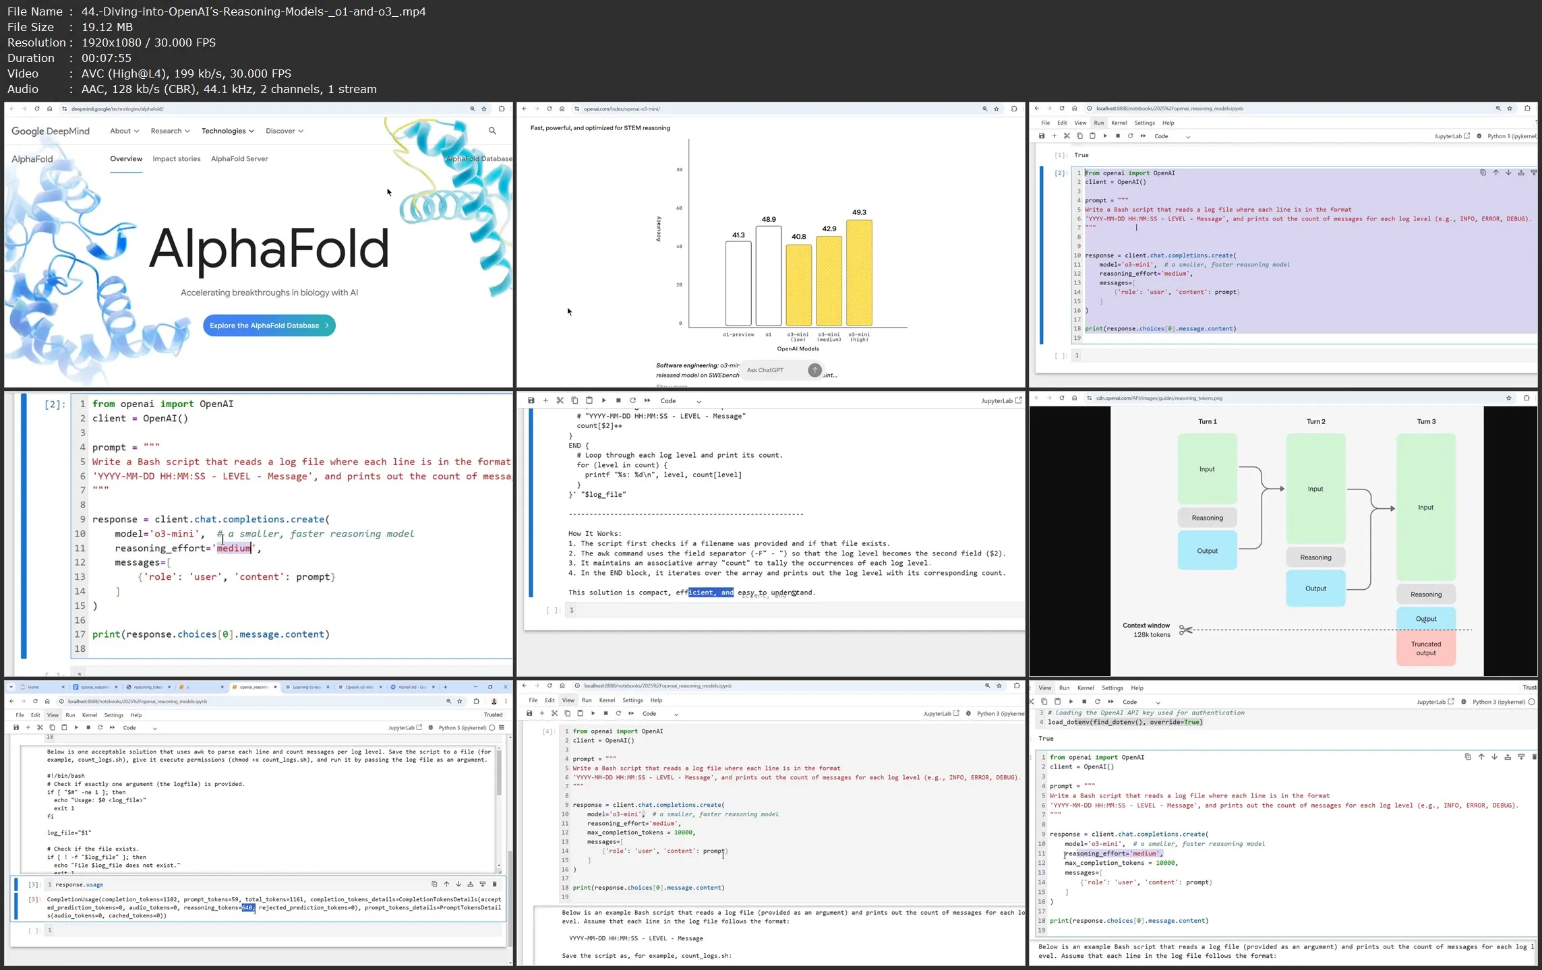Paste cell in the middle-center Jupyter toolbar
Viewport: 1542px width, 970px height.
[x=589, y=400]
